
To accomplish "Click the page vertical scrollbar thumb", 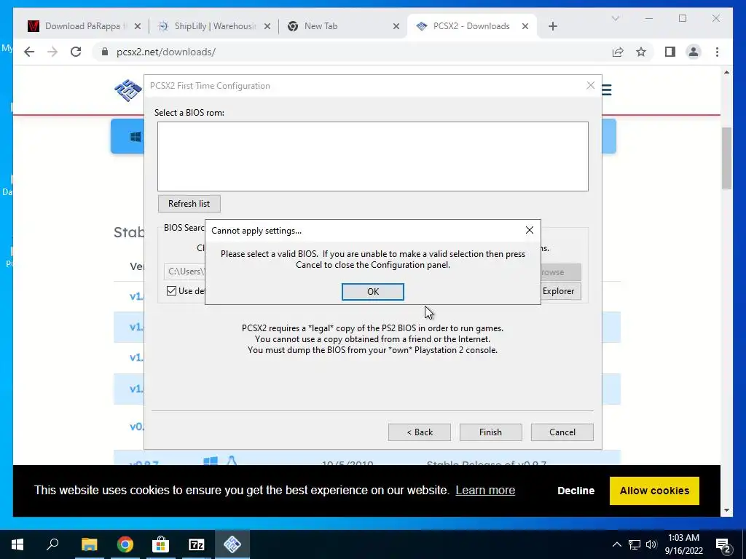I will [726, 158].
